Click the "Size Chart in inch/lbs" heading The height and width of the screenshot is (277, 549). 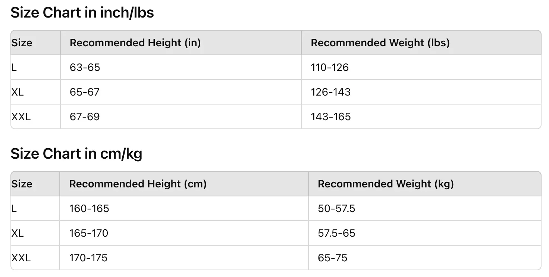82,13
